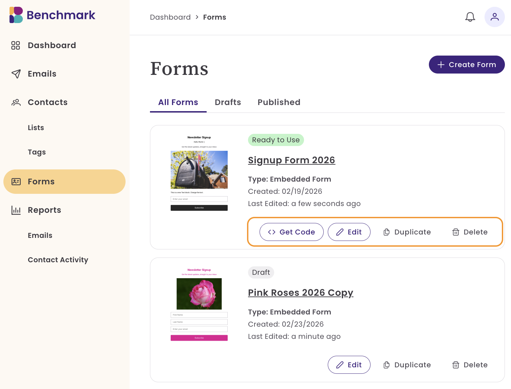Click the Forms card icon in sidebar
The width and height of the screenshot is (511, 389).
(16, 182)
